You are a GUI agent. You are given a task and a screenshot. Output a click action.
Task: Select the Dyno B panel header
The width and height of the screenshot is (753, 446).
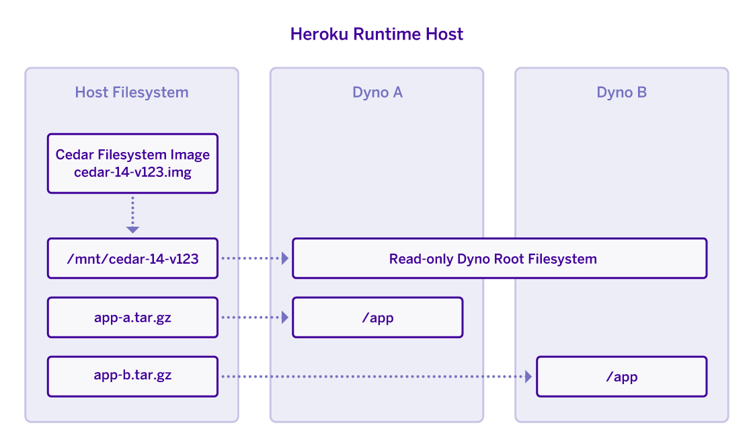pos(621,92)
